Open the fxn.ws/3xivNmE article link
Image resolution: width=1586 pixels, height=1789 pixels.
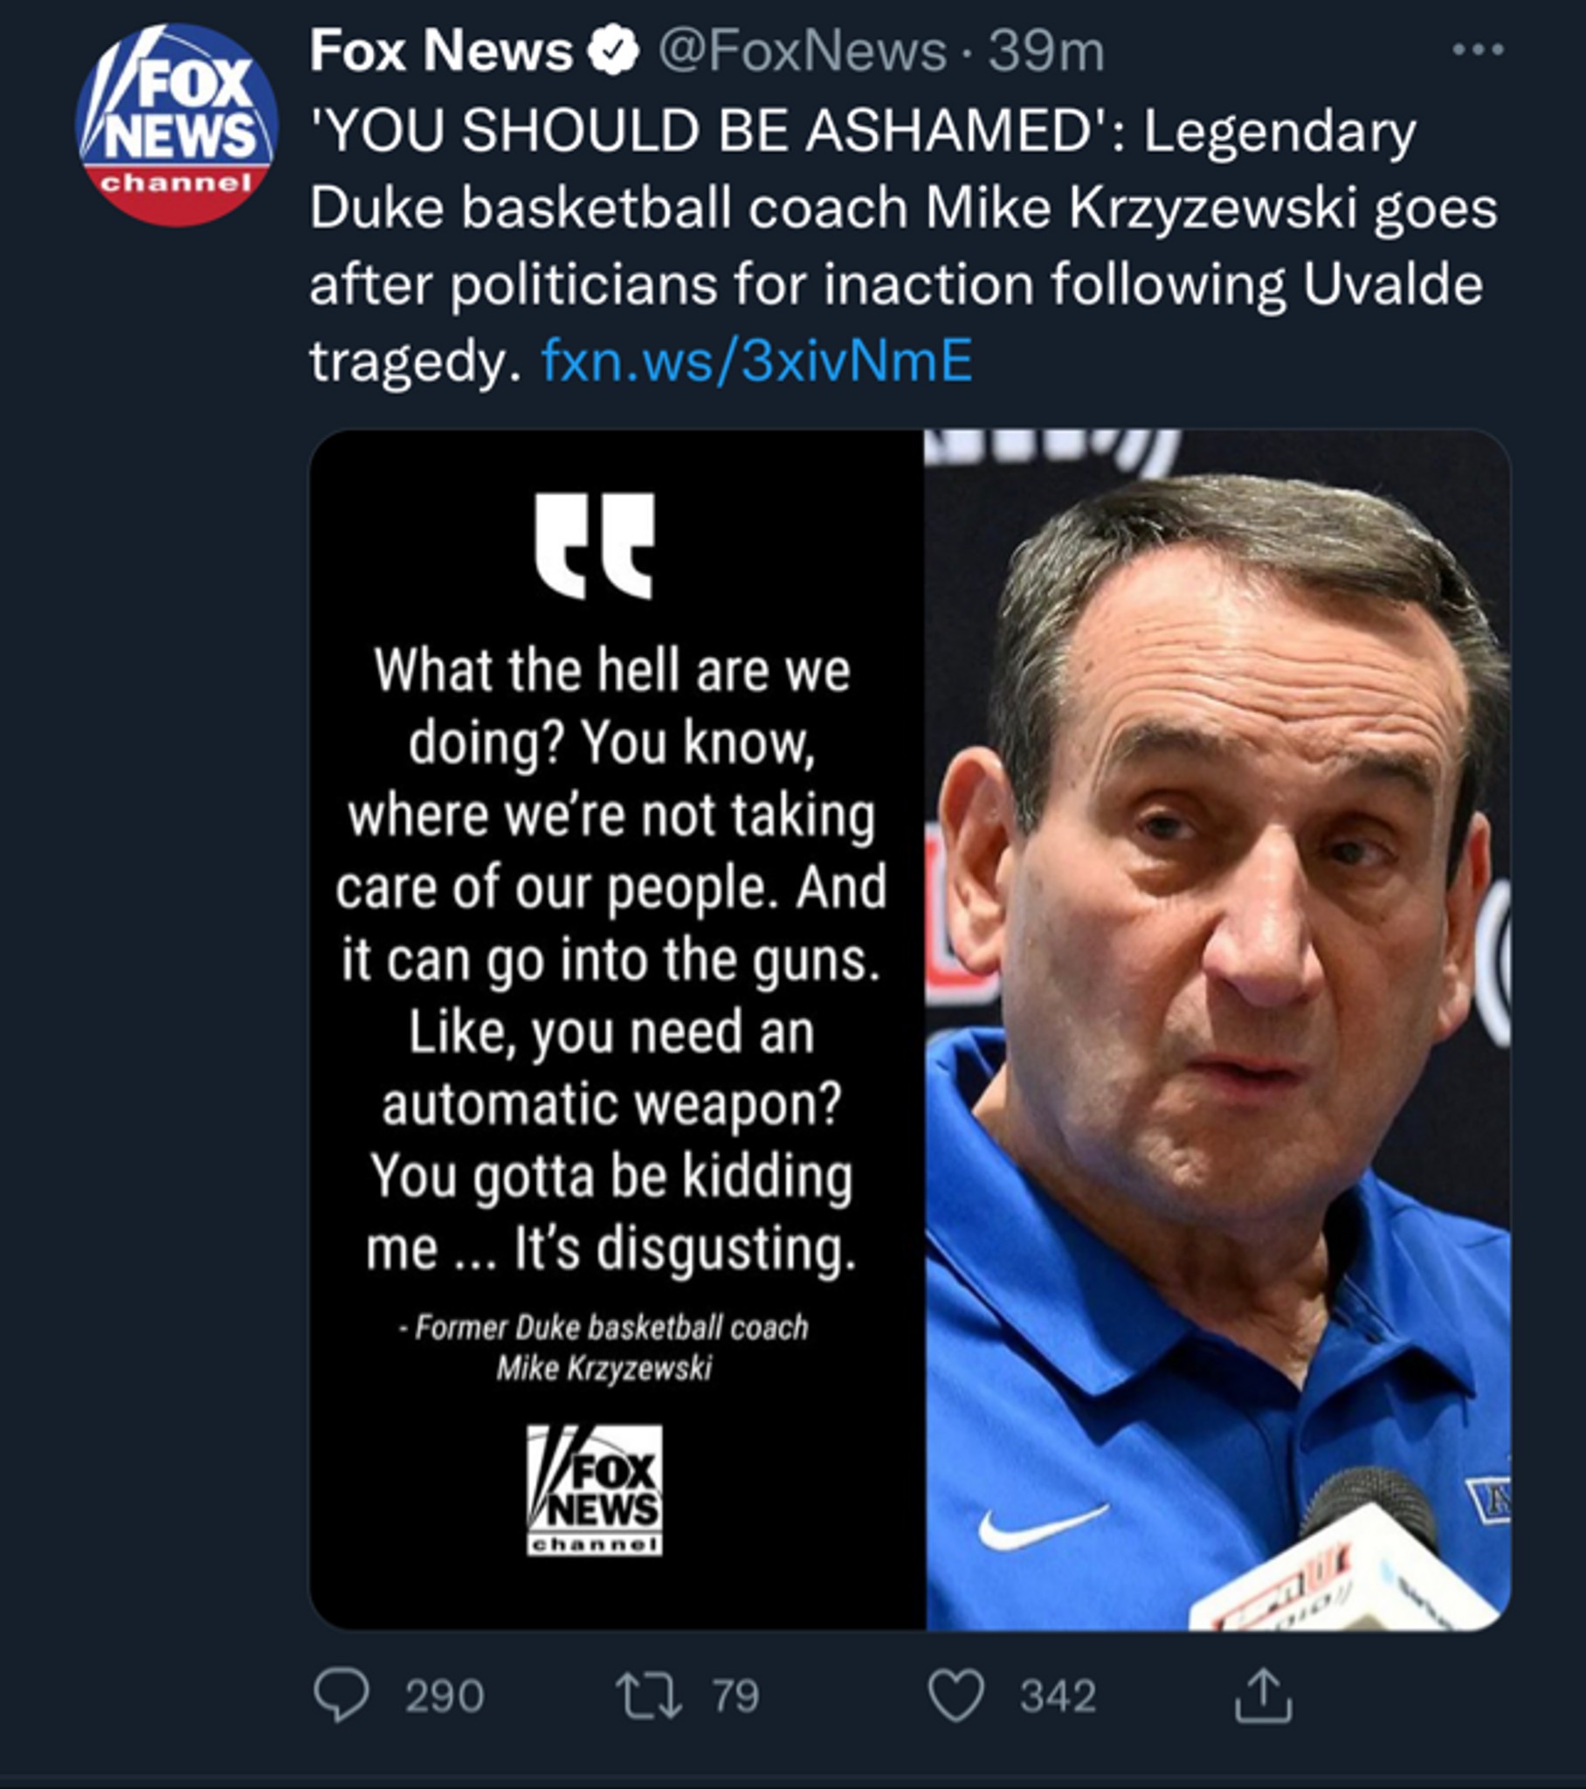757,361
